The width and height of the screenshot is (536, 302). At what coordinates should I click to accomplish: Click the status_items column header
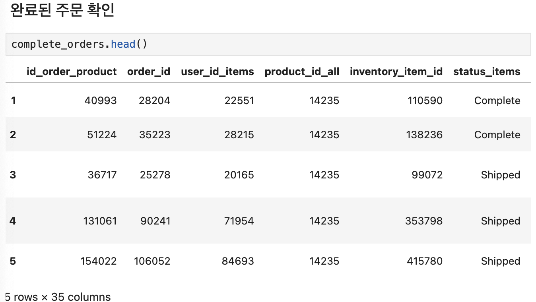[x=486, y=72]
